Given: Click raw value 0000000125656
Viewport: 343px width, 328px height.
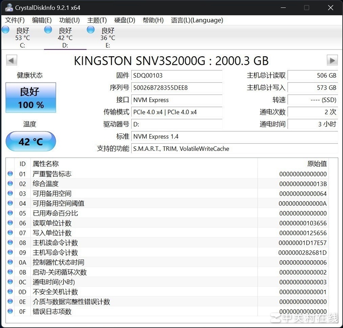Looking at the screenshot, I should coord(303,233).
